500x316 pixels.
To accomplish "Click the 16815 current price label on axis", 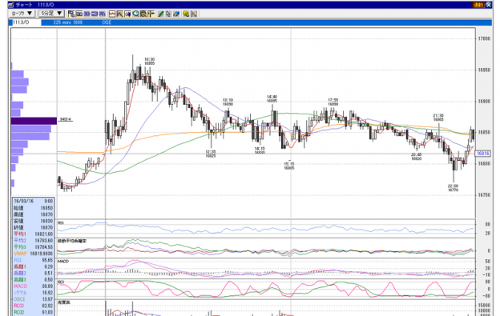I will (483, 154).
